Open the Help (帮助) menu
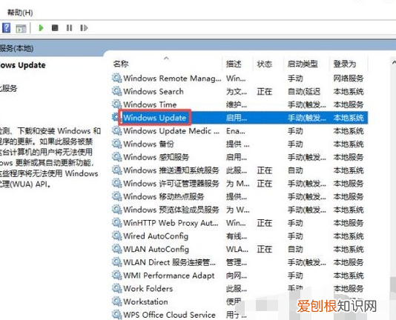Screen dimensions: 396x320 point(20,13)
